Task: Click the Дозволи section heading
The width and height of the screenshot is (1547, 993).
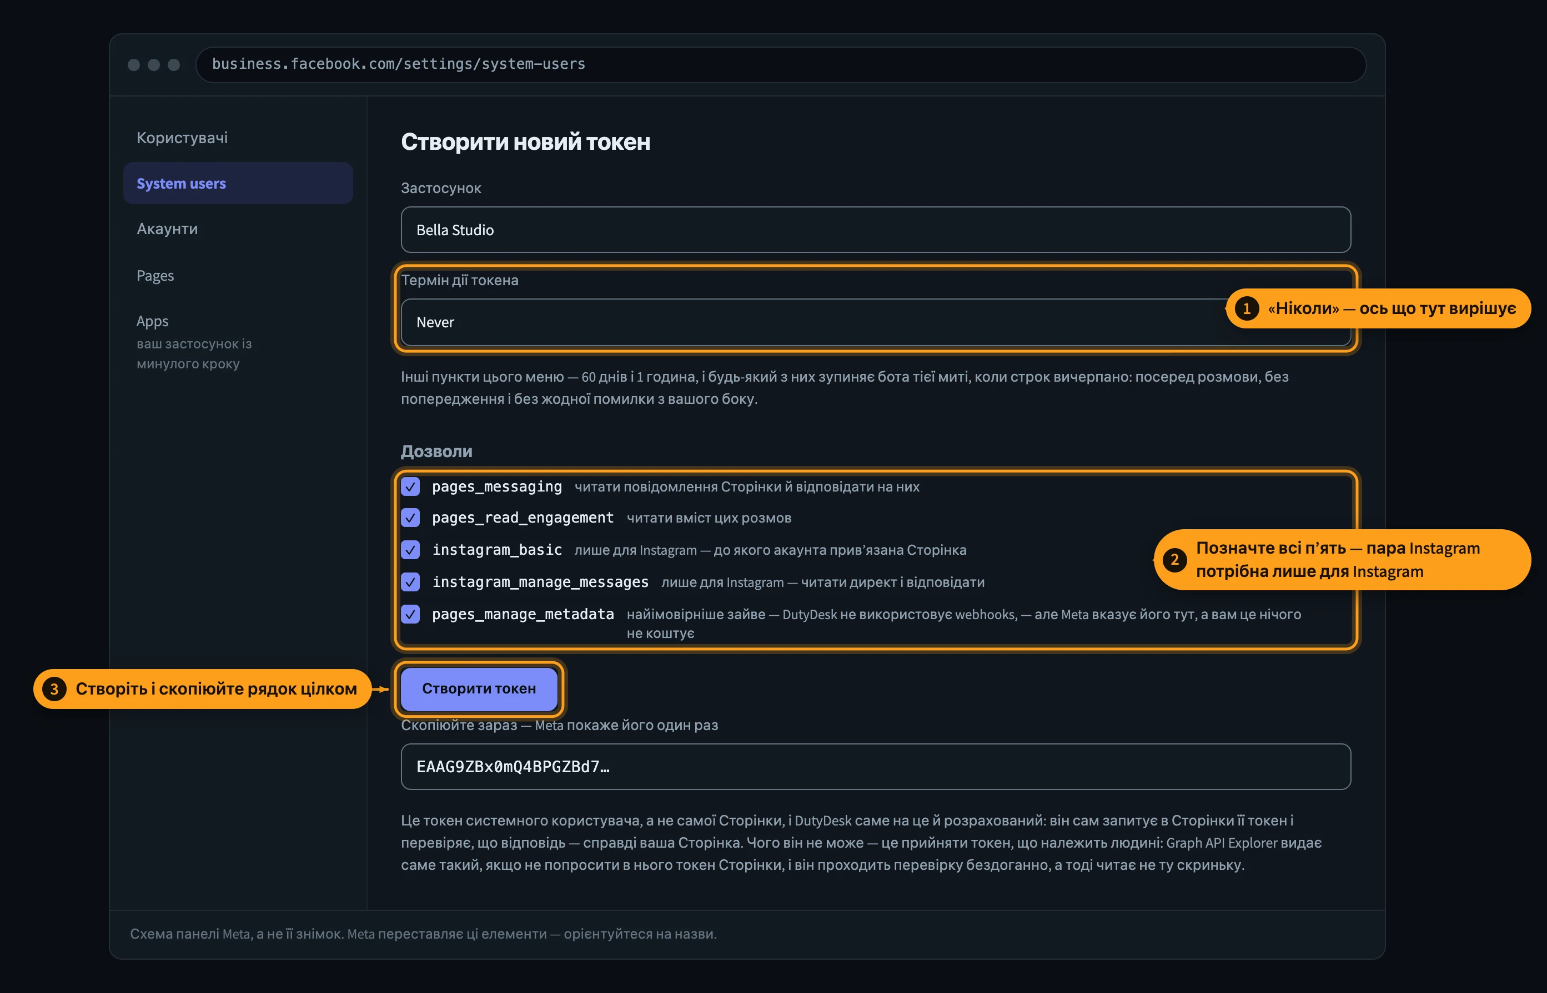Action: click(x=436, y=452)
